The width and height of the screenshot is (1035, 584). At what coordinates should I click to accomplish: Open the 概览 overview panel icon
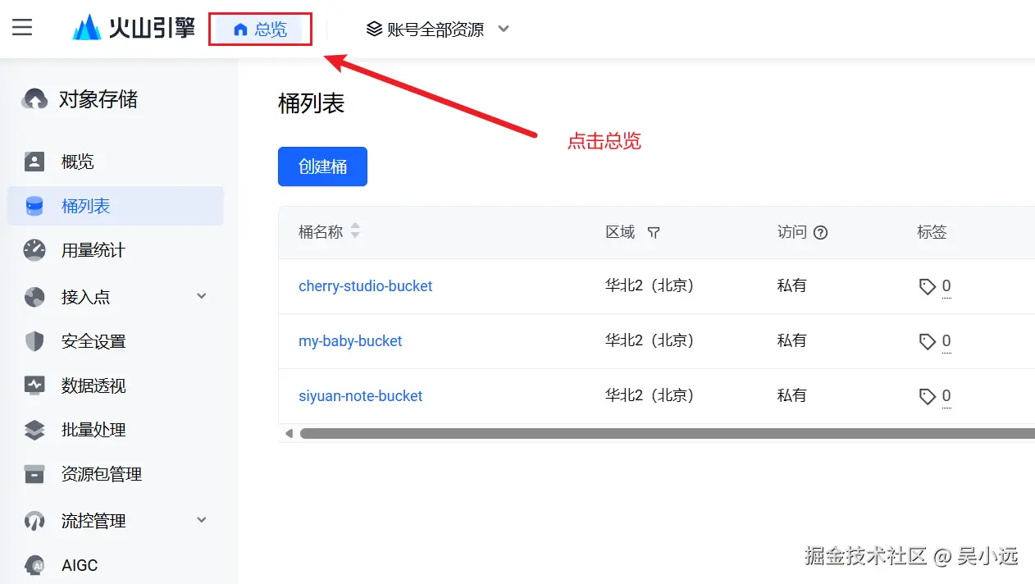click(x=33, y=161)
